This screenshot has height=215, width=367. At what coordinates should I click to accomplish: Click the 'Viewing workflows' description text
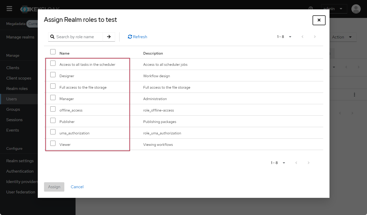point(158,145)
